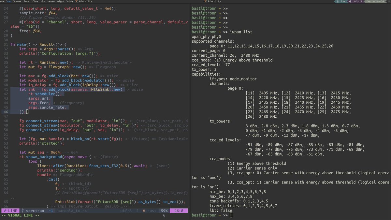Viewport: 391px width, 220px height.
Task: Switch to workspace four in top bar
Action: click(26, 2)
